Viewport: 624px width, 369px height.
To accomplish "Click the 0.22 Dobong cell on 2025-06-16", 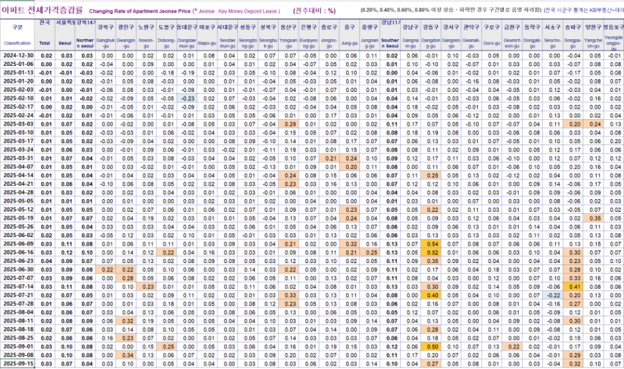I will [x=166, y=253].
